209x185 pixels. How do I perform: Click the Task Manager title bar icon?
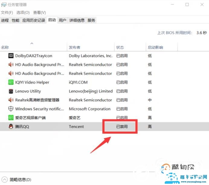pos(4,5)
